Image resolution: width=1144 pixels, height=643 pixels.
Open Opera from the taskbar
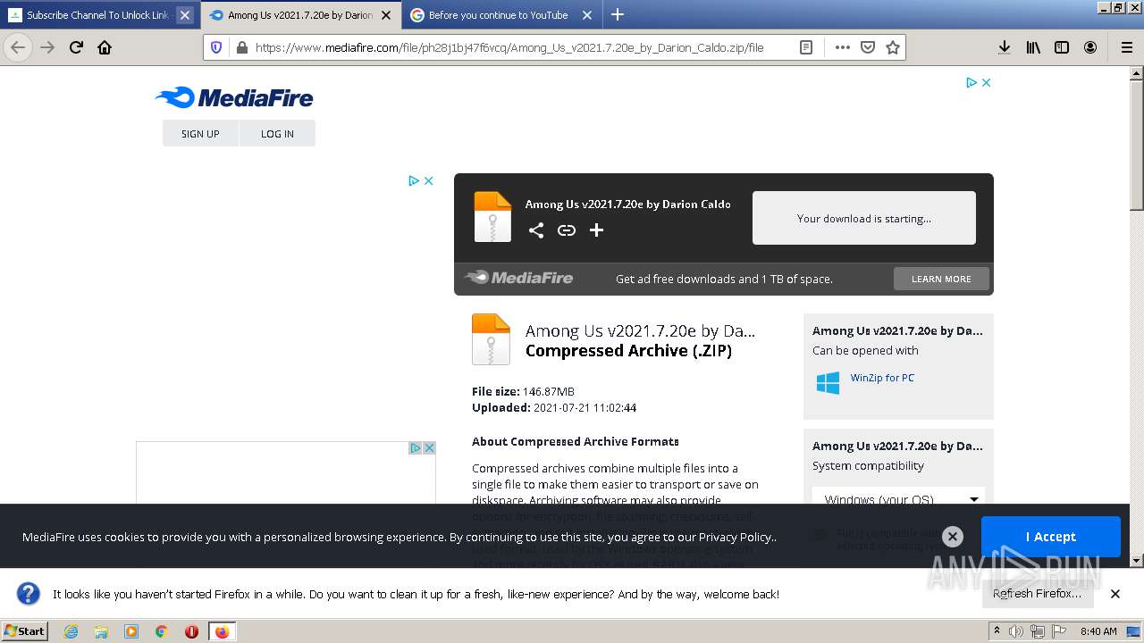(191, 631)
